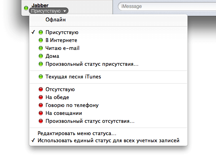Click the green status dot beside Jabber

coord(26,8)
